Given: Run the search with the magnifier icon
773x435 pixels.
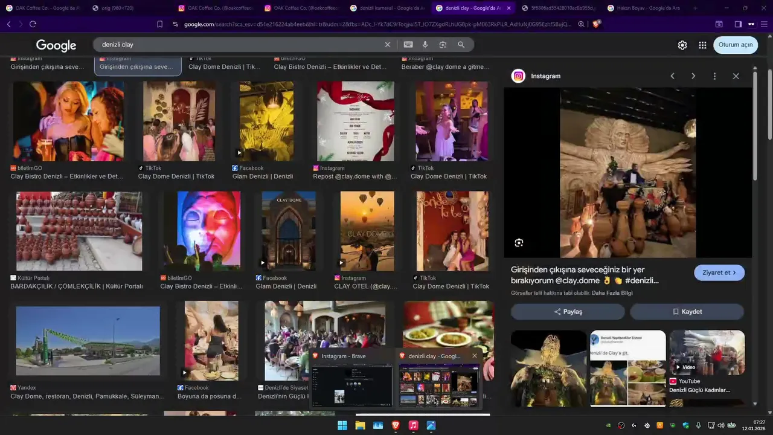Looking at the screenshot, I should [x=461, y=45].
